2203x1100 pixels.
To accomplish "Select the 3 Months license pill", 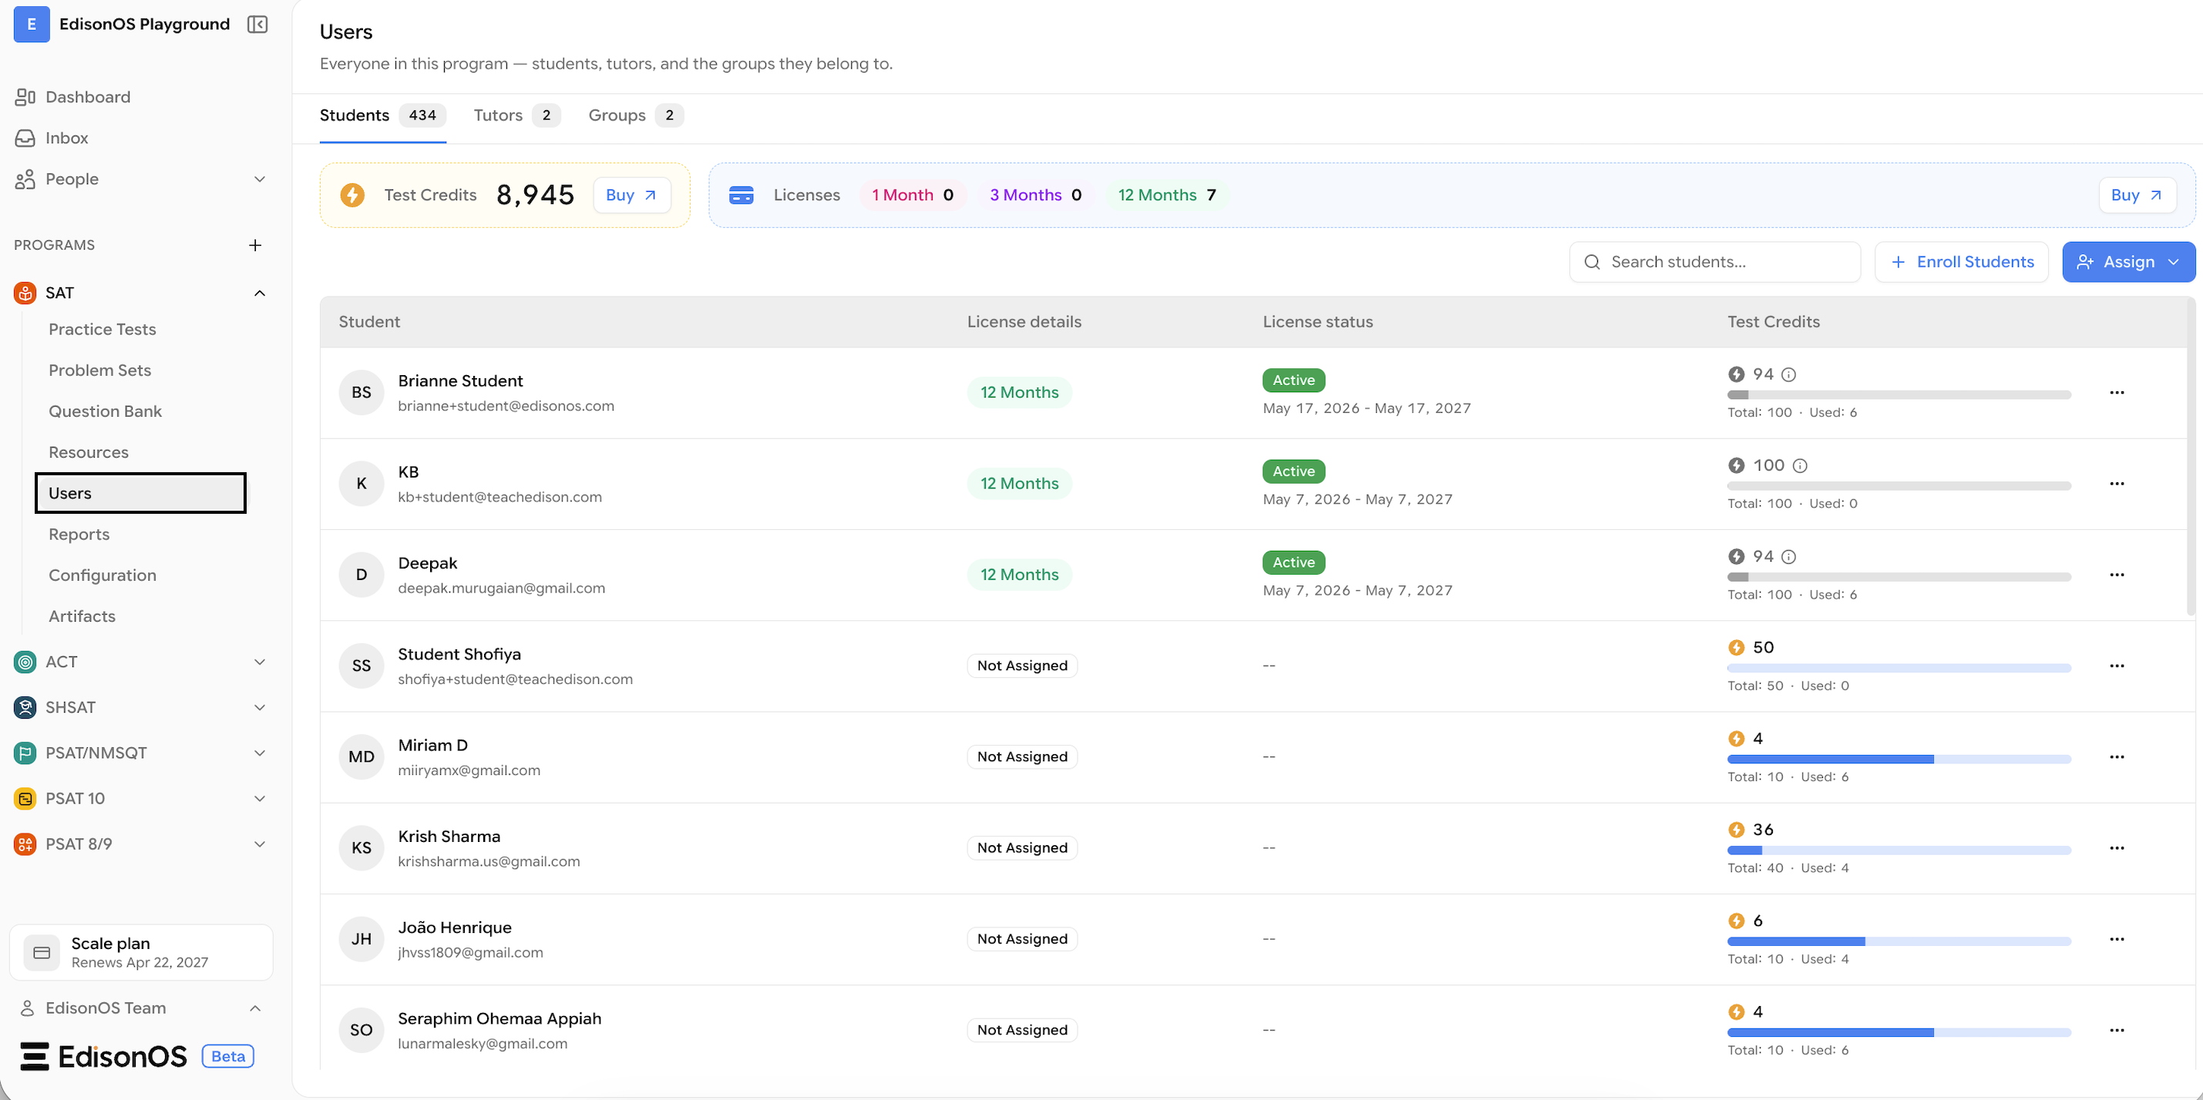I will 1036,195.
